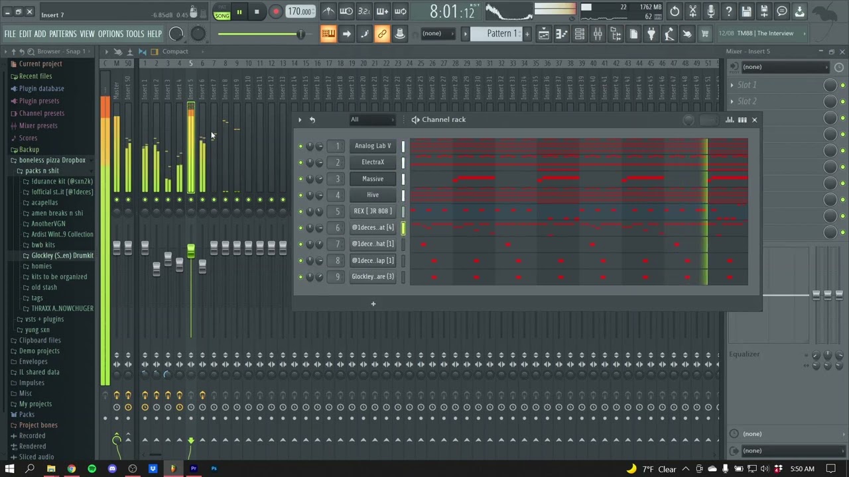Open the Glockley..are (3) channel button
This screenshot has width=849, height=477.
373,277
